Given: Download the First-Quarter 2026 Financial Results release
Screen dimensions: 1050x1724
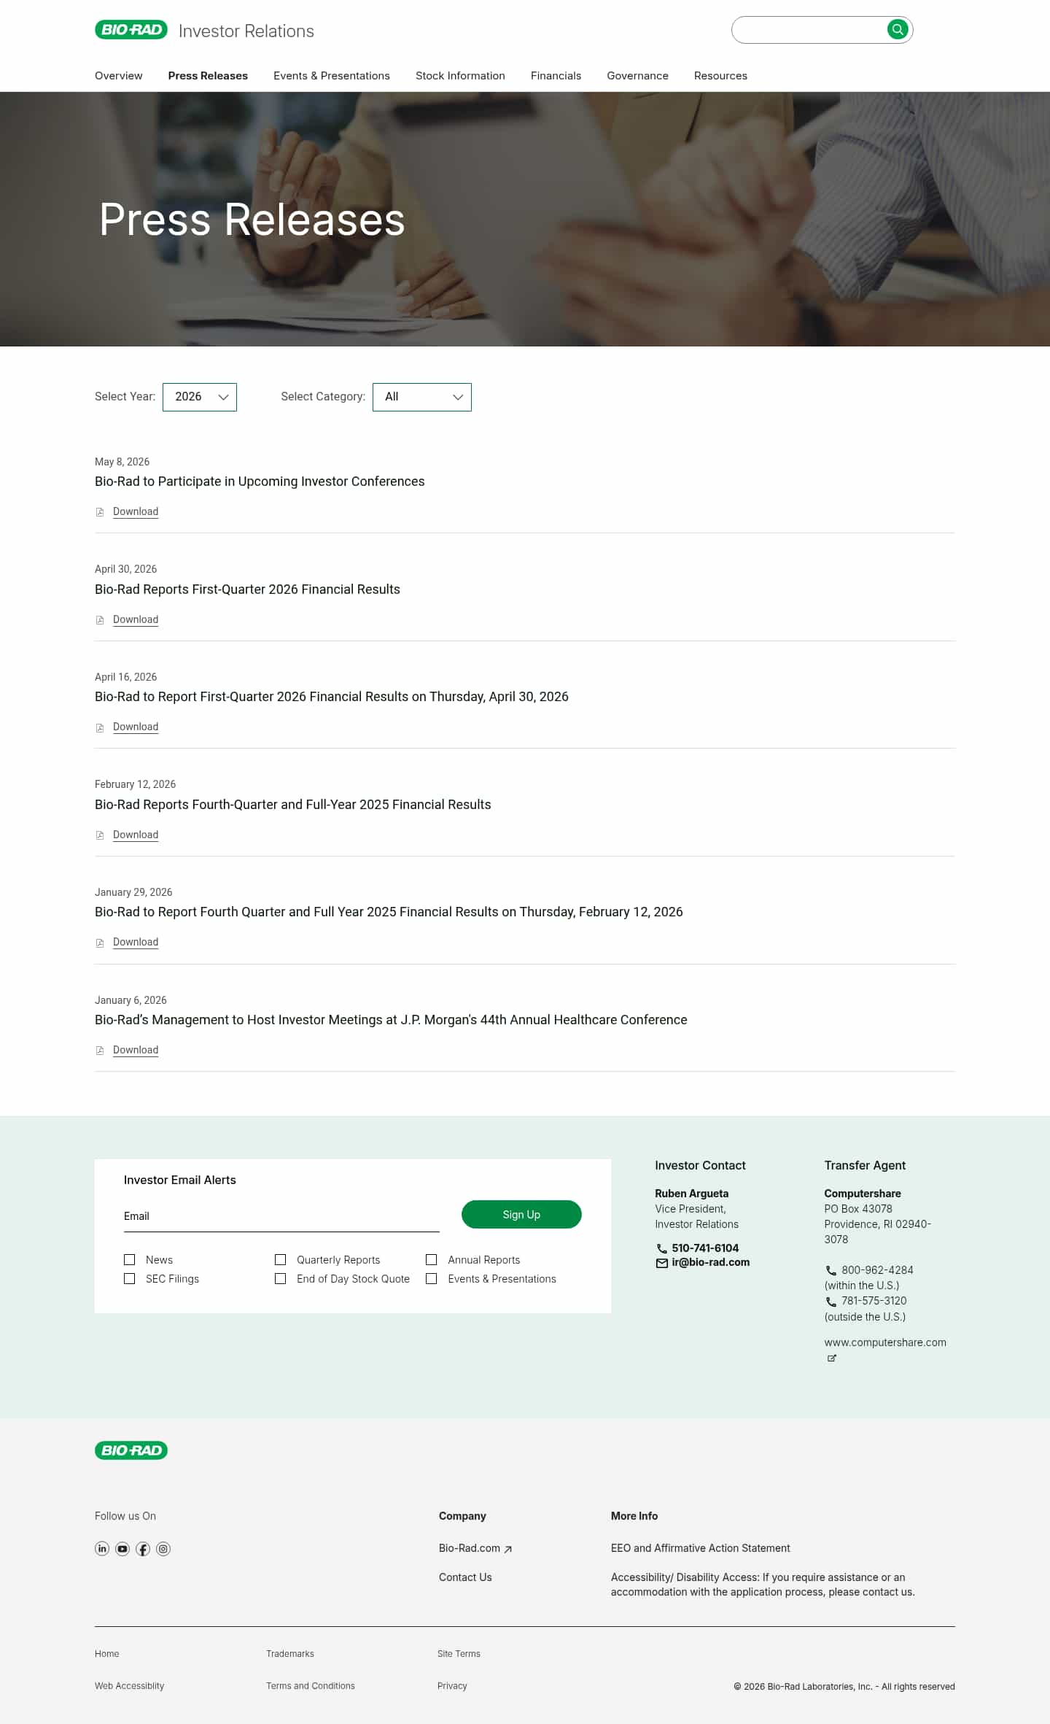Looking at the screenshot, I should tap(136, 620).
